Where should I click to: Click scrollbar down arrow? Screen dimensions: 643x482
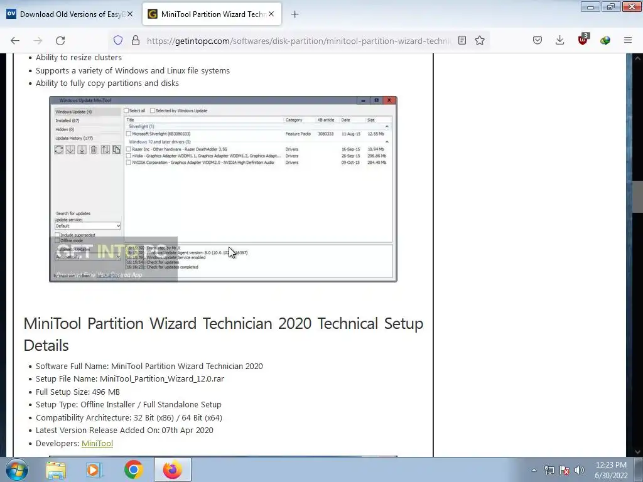click(x=637, y=451)
